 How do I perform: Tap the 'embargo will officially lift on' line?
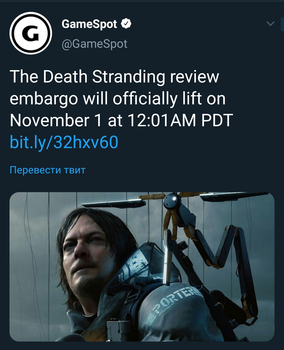[x=118, y=99]
